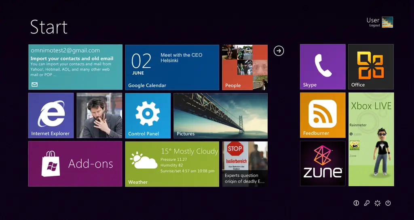Open the Xbox LIVE tile
414x220 pixels.
point(371,139)
